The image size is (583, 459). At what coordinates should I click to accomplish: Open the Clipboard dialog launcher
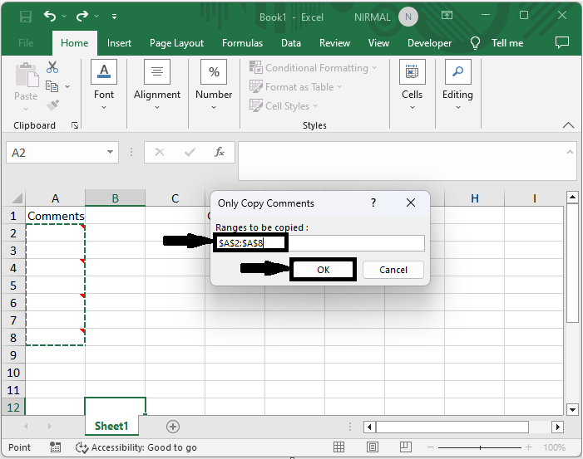point(75,125)
